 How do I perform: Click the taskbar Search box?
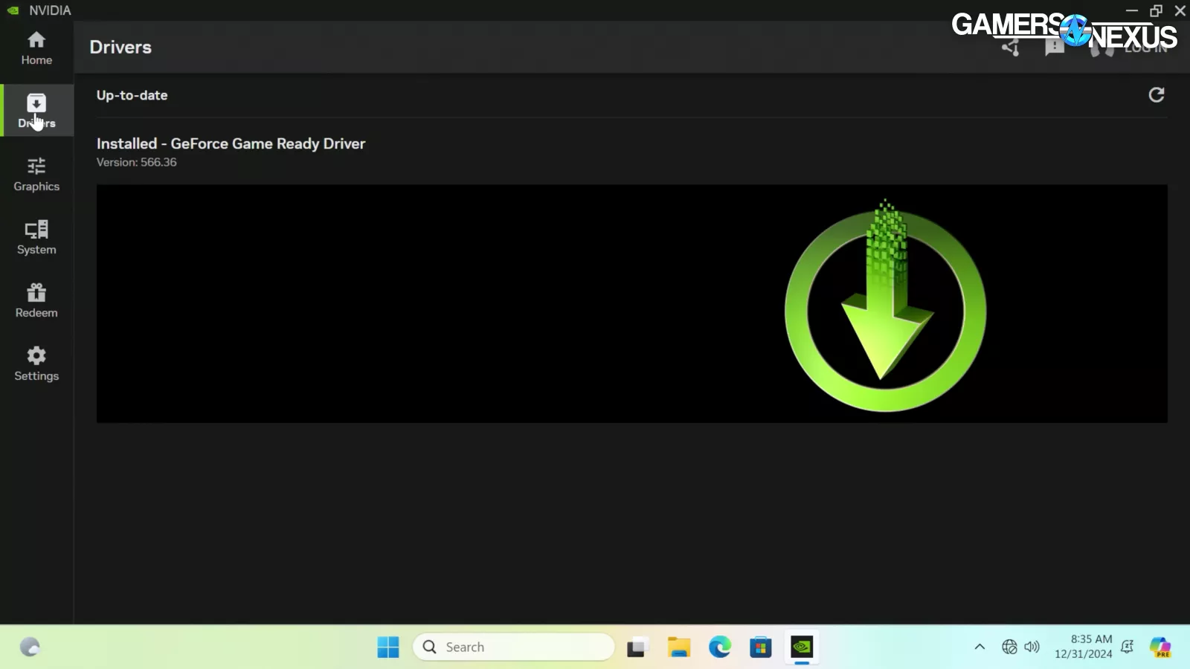tap(514, 647)
